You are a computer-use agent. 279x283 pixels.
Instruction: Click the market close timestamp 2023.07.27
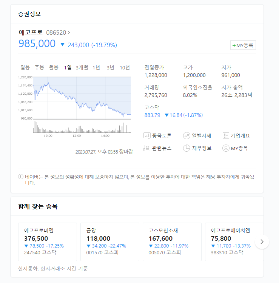click(104, 152)
